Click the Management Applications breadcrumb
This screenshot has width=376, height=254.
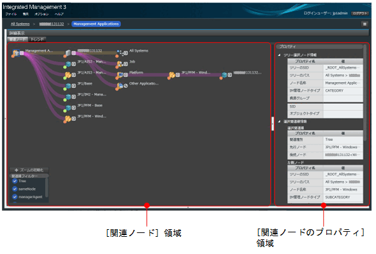coord(96,24)
